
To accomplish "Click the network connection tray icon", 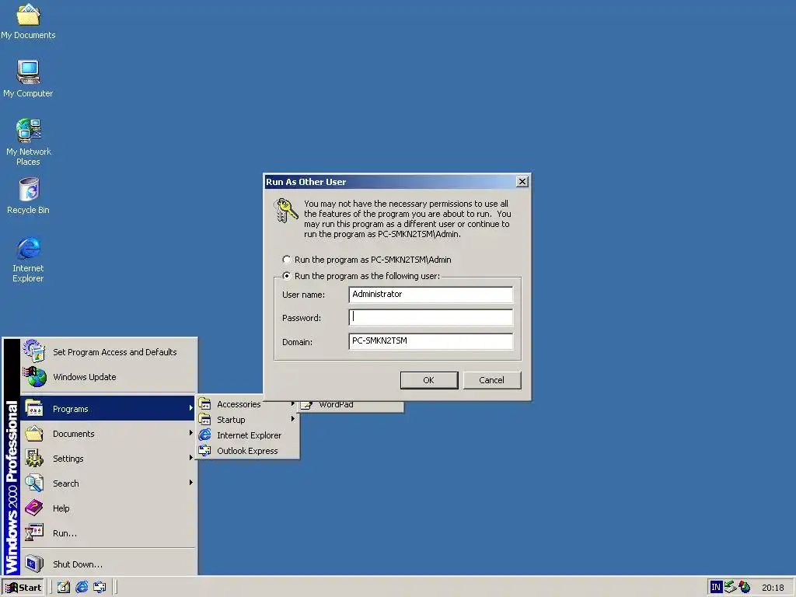I will pyautogui.click(x=730, y=588).
